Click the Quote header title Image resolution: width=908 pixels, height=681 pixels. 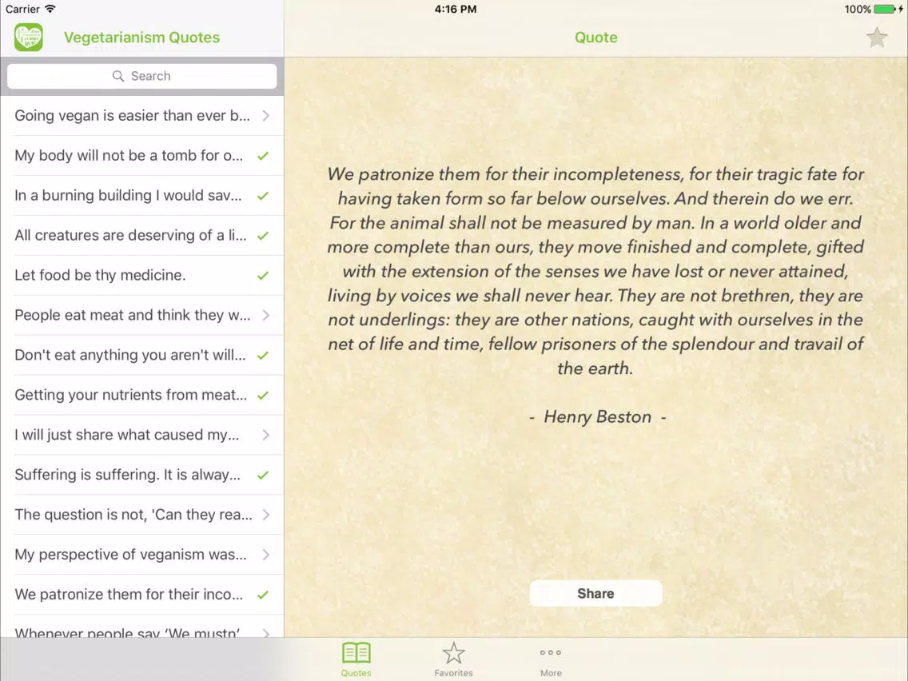pos(596,38)
